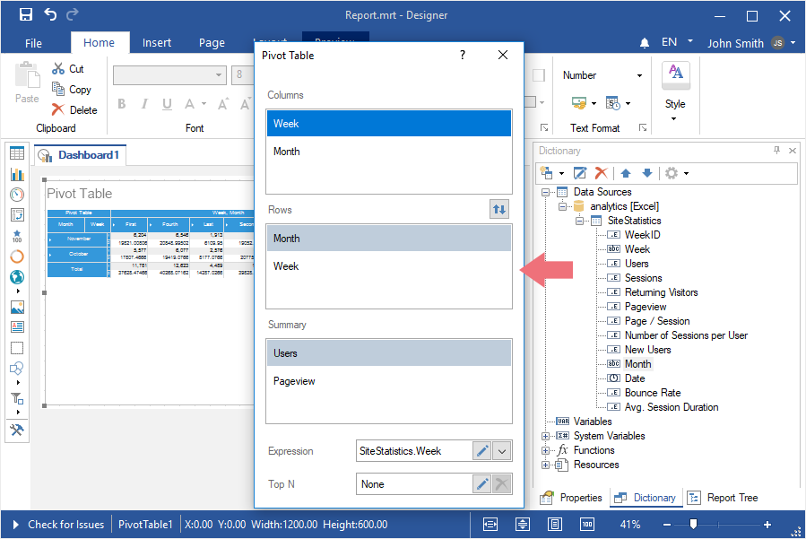Click the zoom slider handle
Screen dimensions: 806x539
point(693,525)
